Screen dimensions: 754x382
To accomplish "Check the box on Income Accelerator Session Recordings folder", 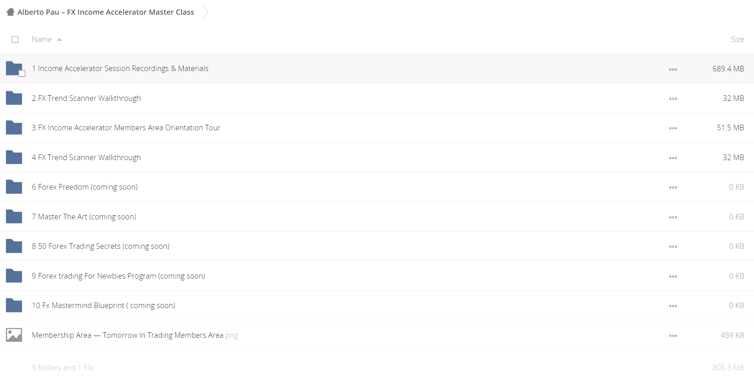I will pos(22,74).
